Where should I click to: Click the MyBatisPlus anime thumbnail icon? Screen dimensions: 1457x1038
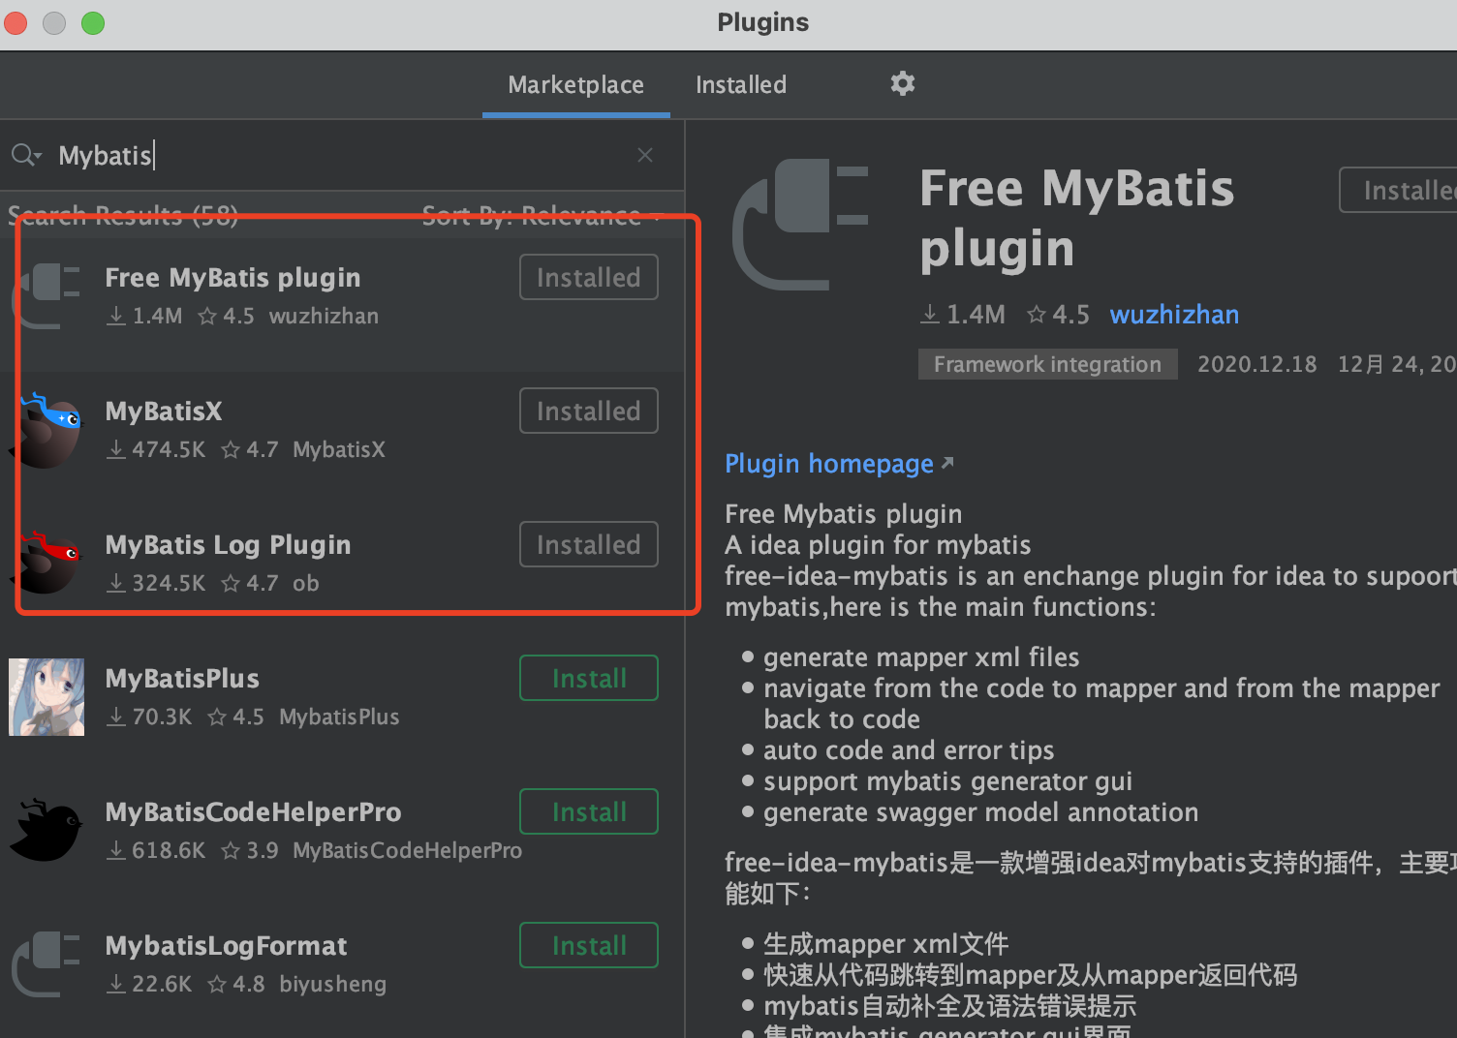tap(46, 696)
